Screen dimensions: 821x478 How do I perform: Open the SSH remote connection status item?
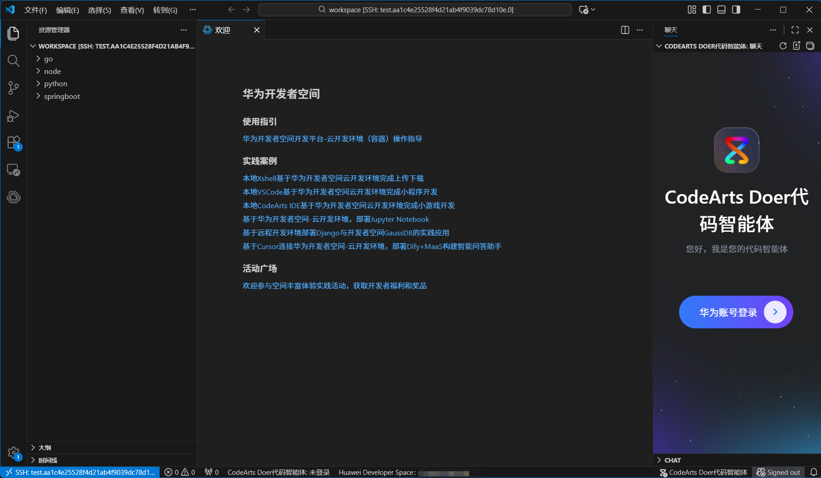[80, 472]
